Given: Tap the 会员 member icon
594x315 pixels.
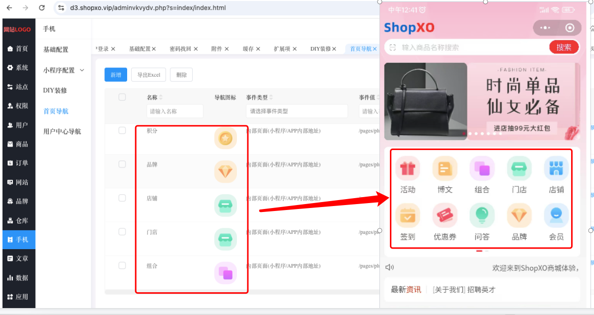Looking at the screenshot, I should [556, 215].
